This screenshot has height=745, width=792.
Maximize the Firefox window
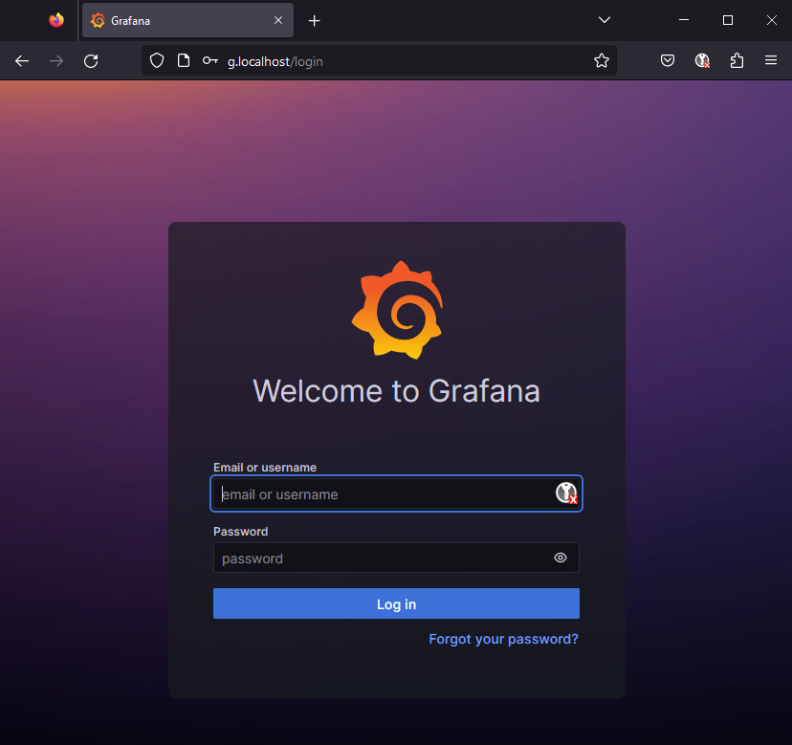[728, 20]
